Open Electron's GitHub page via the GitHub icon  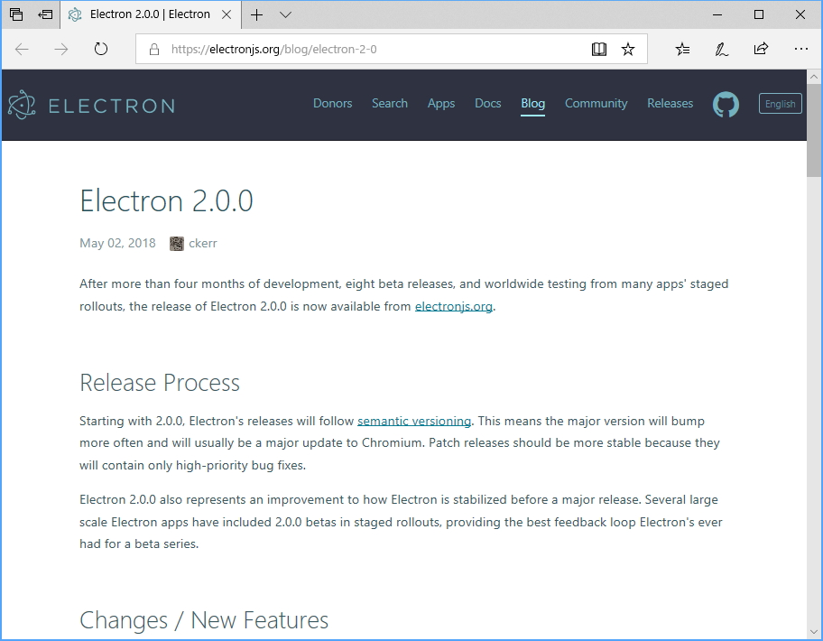coord(726,104)
